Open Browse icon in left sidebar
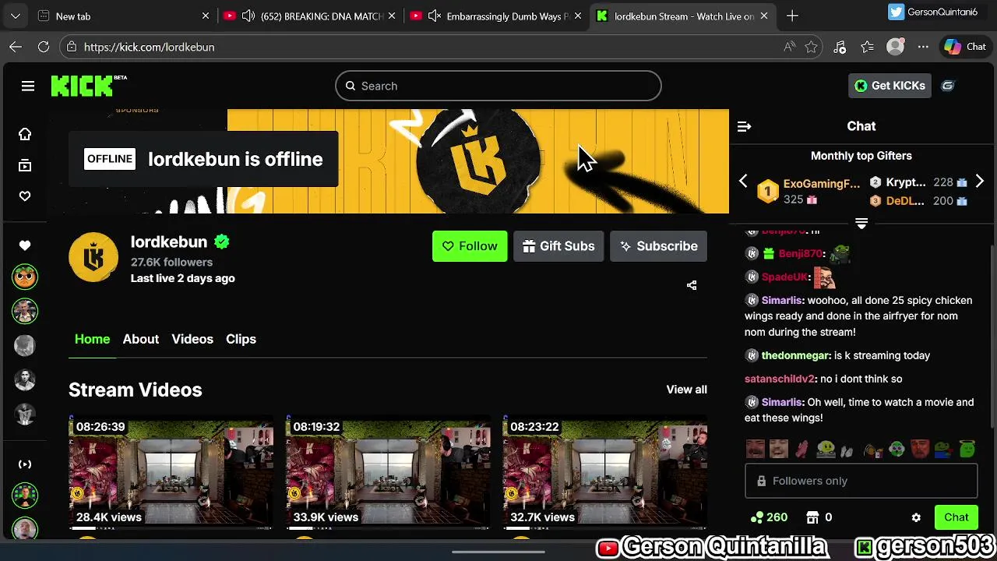This screenshot has height=561, width=997. point(25,165)
